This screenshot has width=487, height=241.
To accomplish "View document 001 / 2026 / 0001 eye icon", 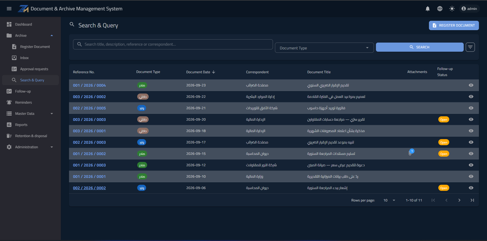I will pos(471,176).
